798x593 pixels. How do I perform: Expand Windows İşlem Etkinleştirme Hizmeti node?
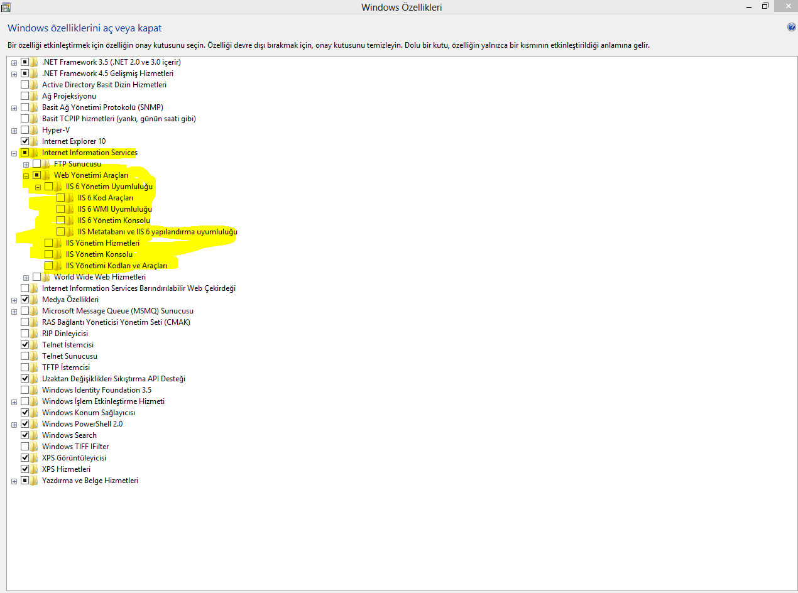click(x=14, y=402)
